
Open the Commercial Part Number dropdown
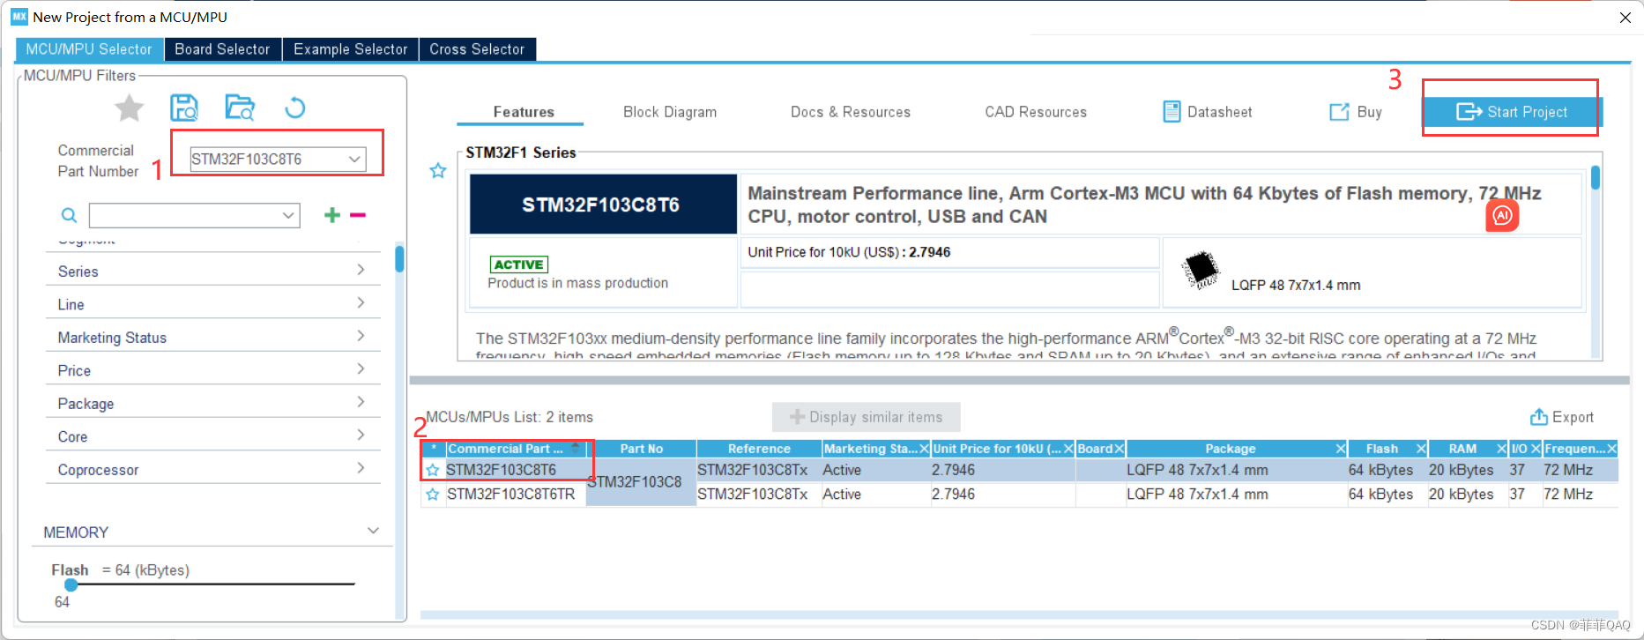click(x=354, y=159)
